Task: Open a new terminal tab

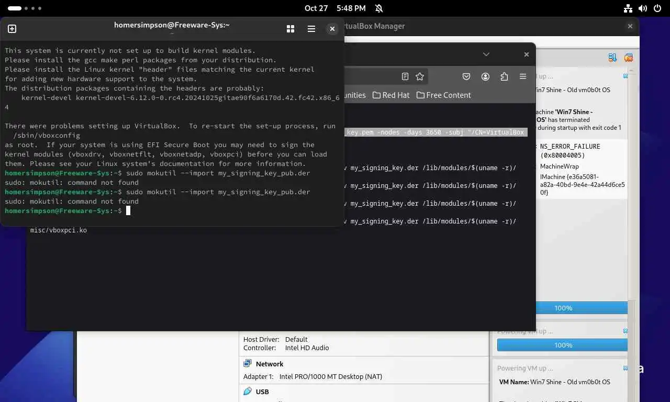Action: click(x=12, y=29)
